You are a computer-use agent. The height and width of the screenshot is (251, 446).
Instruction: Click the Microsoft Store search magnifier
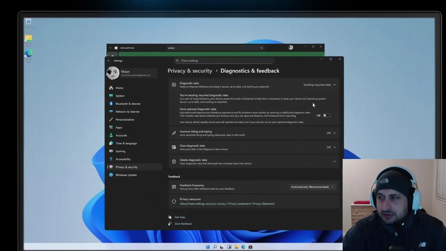[x=261, y=48]
